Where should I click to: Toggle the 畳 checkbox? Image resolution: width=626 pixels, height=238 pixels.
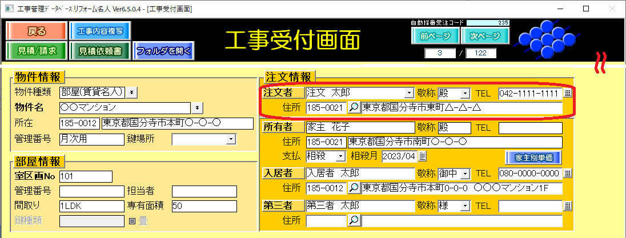click(x=131, y=220)
